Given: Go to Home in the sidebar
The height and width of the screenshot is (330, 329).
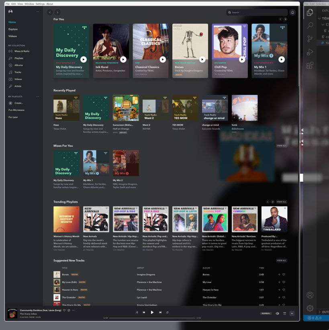Looking at the screenshot, I should (x=12, y=22).
